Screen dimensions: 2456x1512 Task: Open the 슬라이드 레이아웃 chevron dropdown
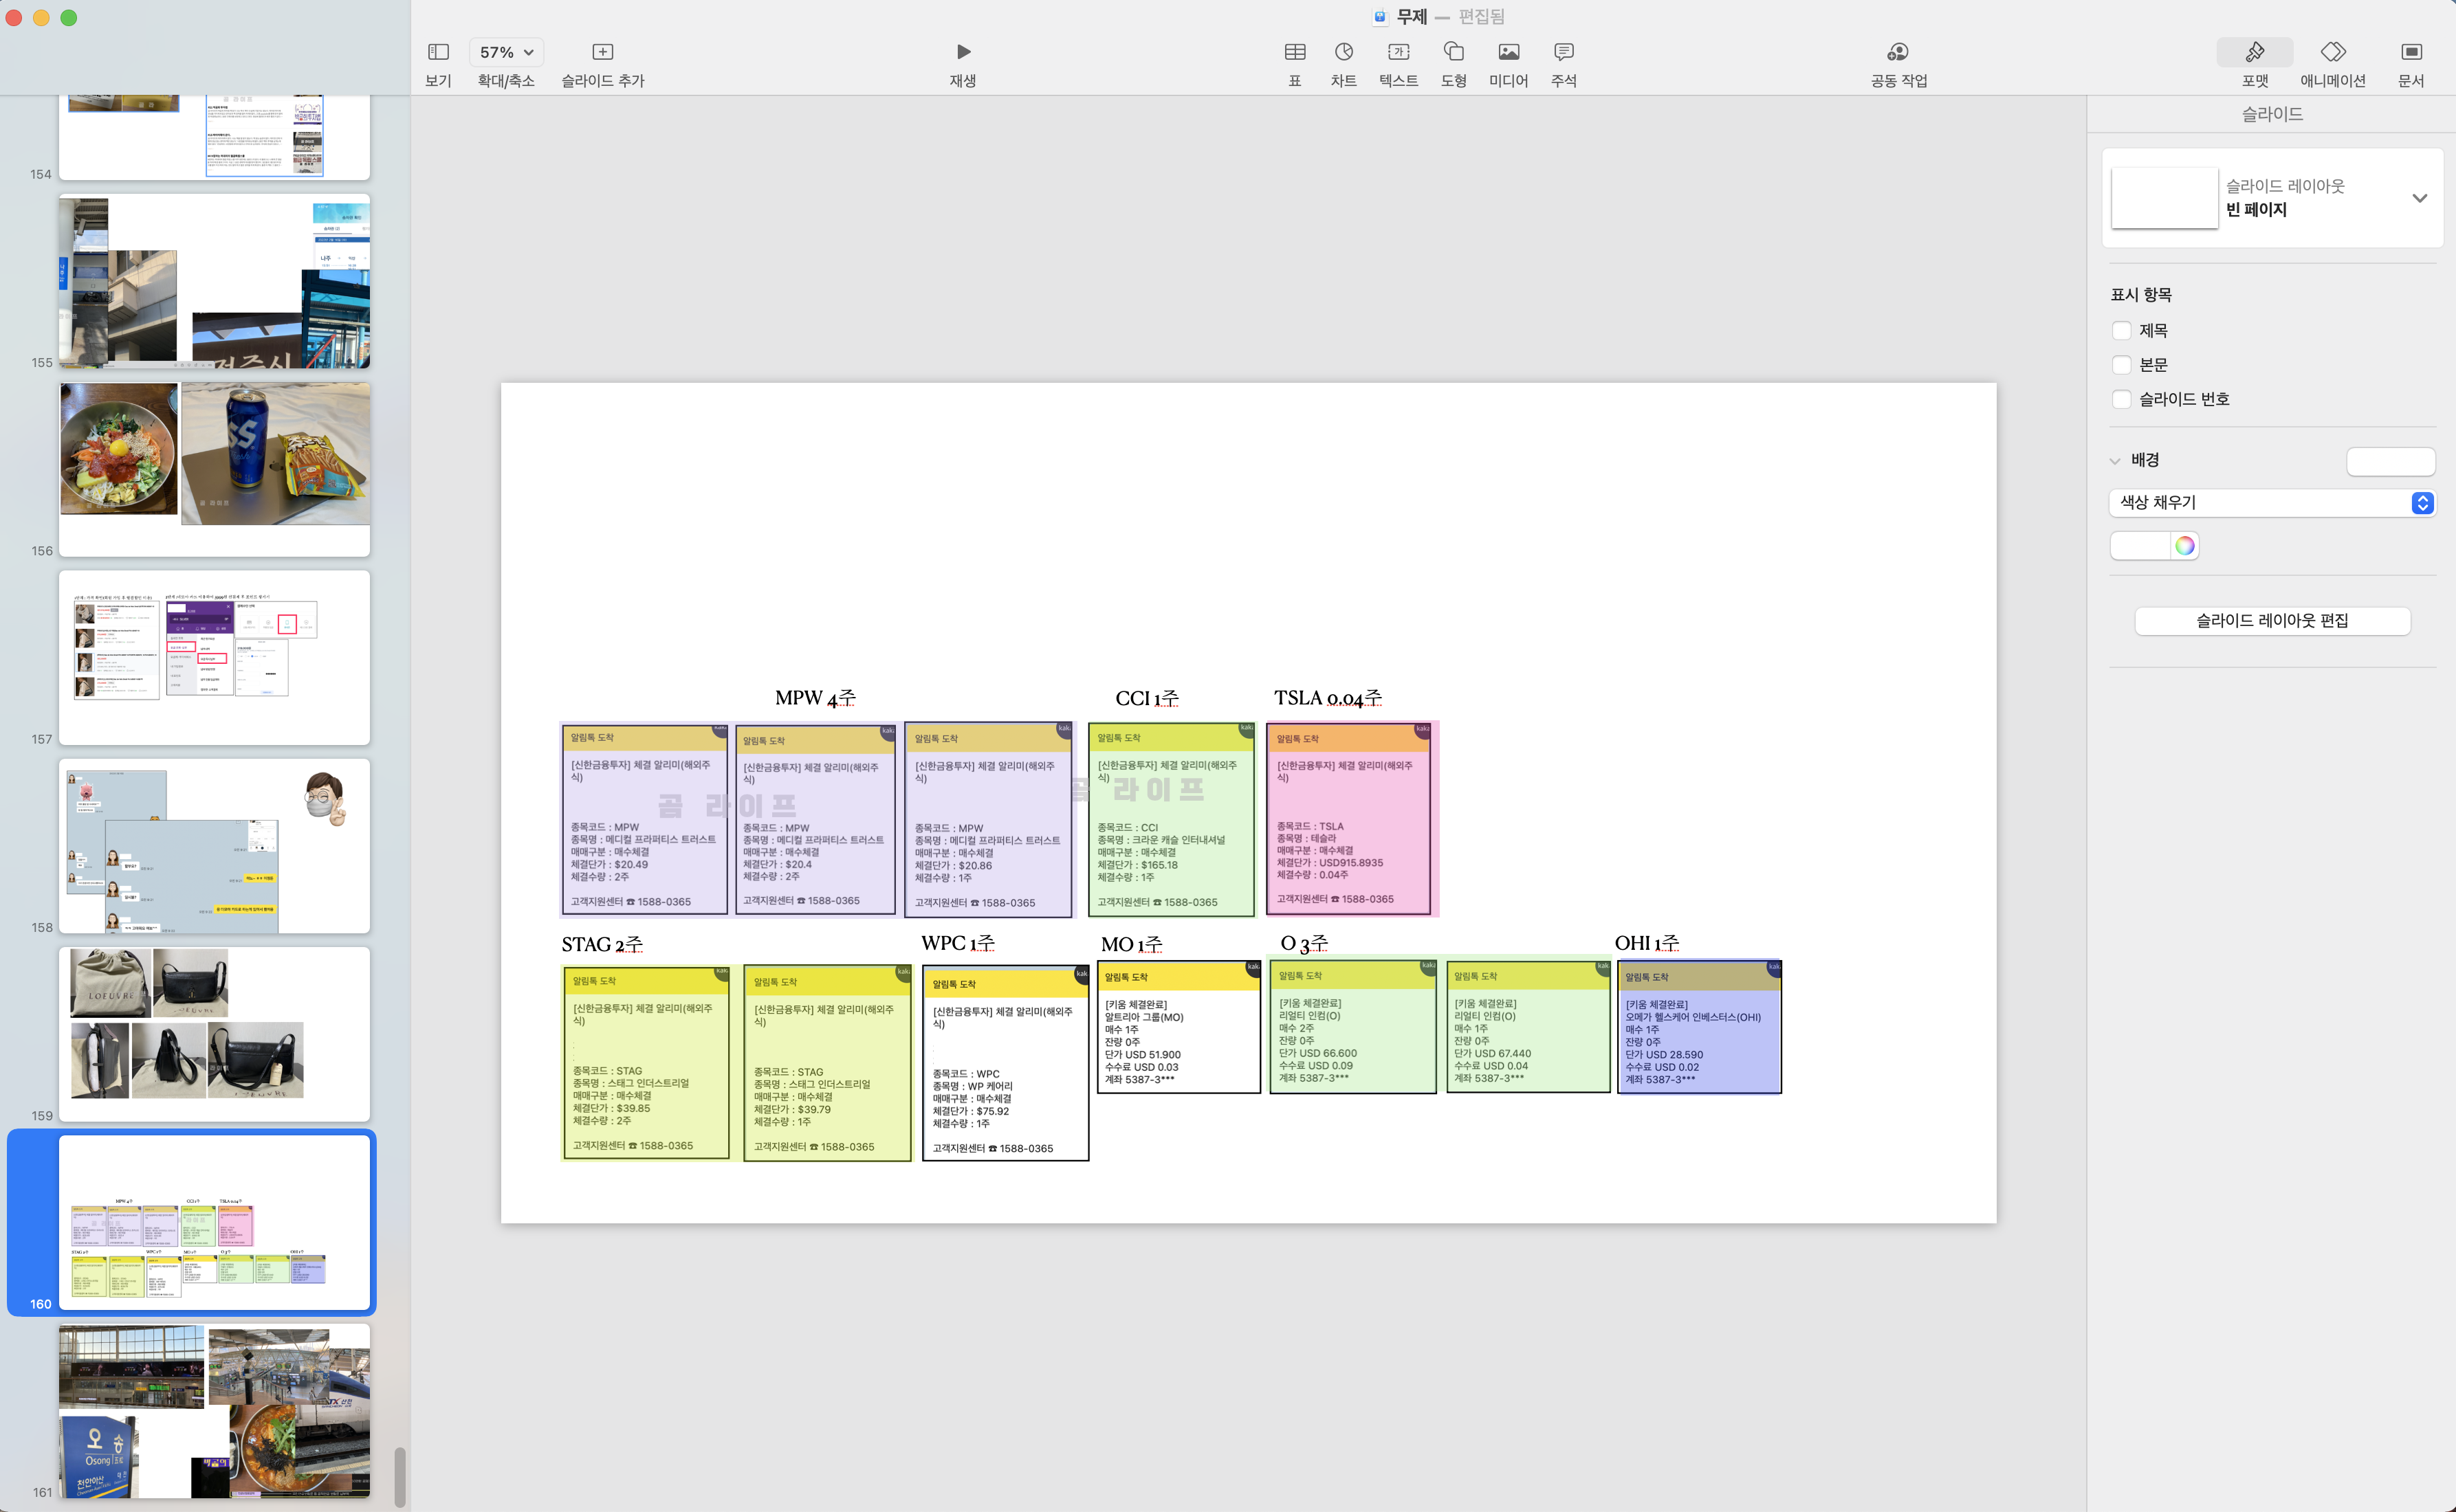pos(2419,198)
